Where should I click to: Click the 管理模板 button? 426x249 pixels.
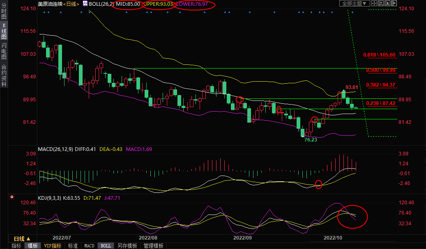[x=153, y=246]
